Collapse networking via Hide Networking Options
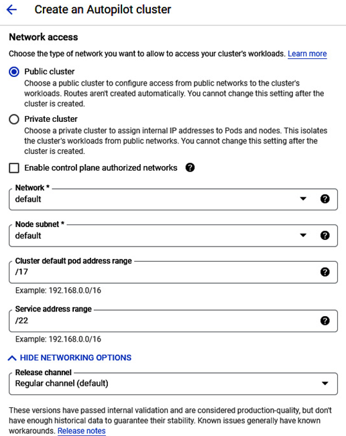Screen dimensions: 346x436 click(x=75, y=358)
